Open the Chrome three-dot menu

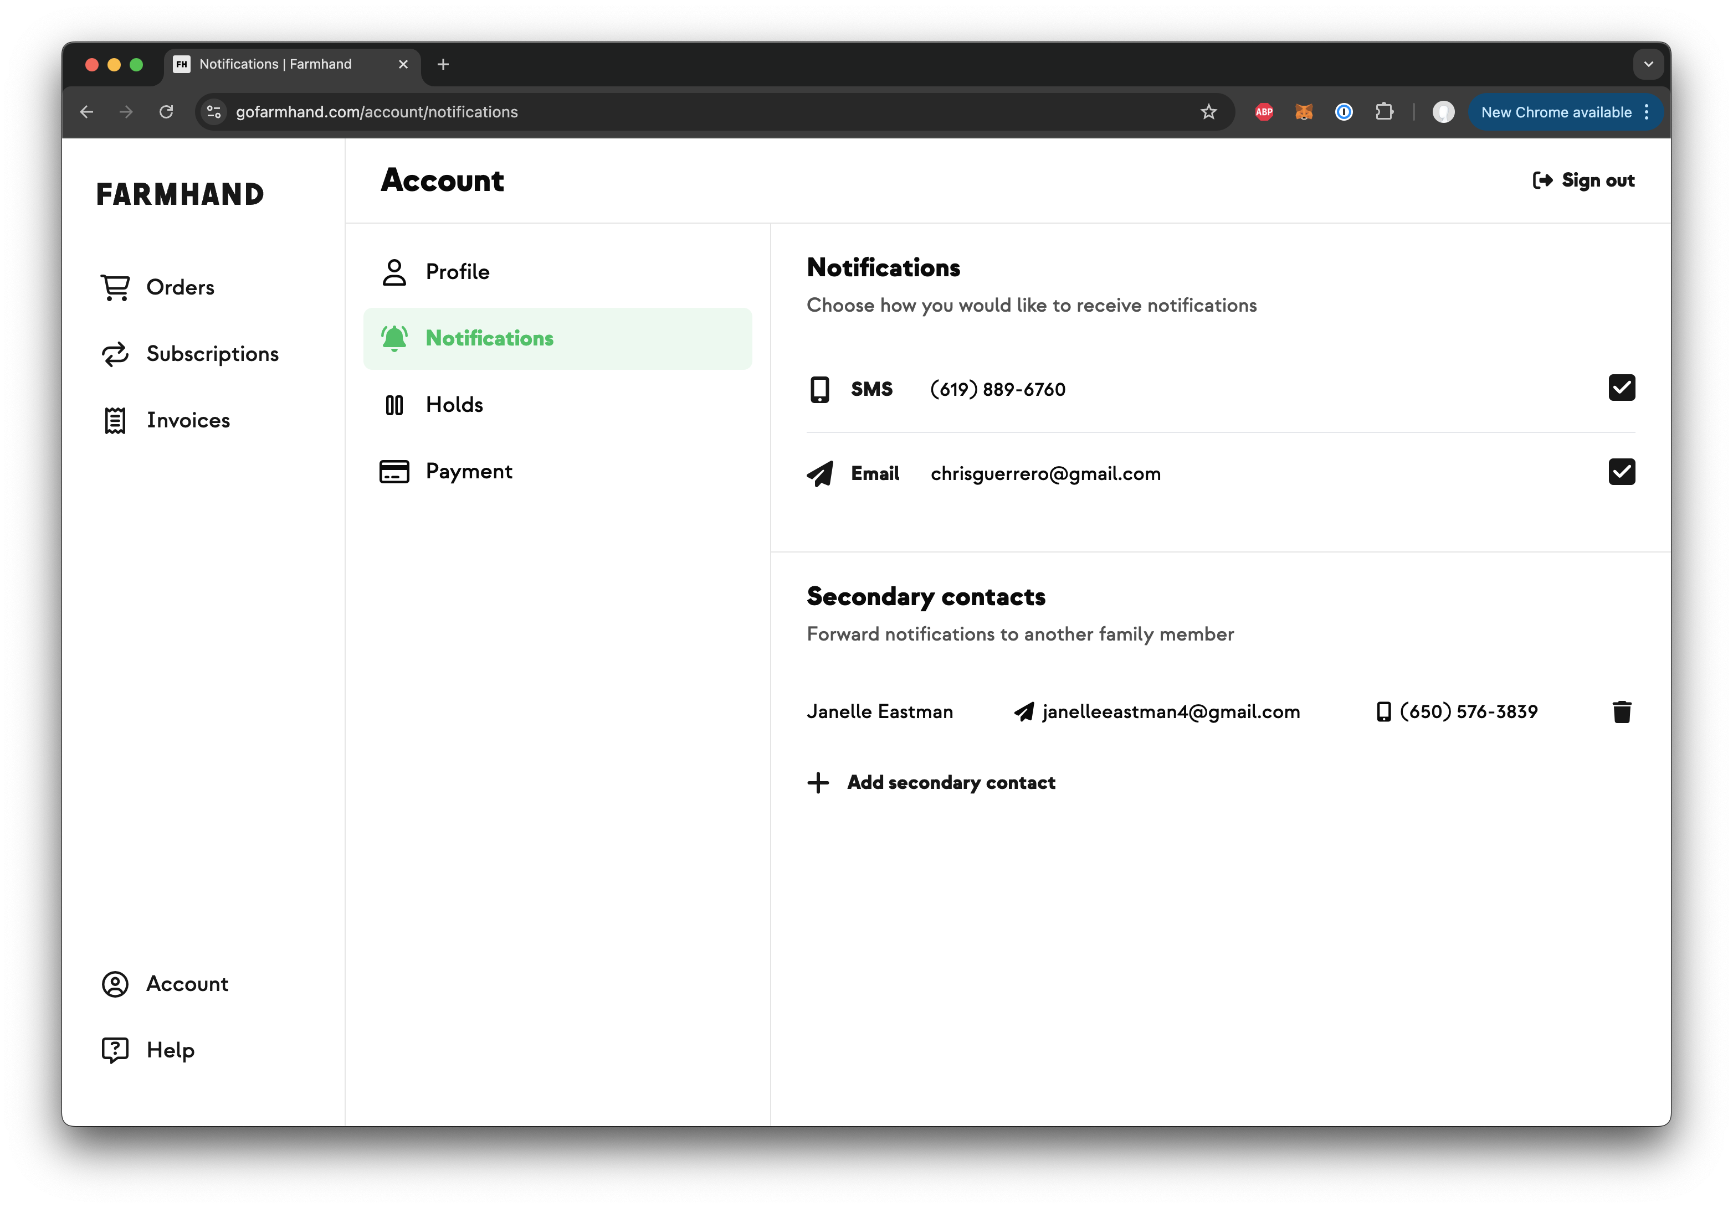[1647, 112]
